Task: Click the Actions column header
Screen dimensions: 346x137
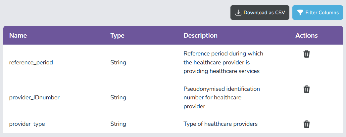Action: 306,35
